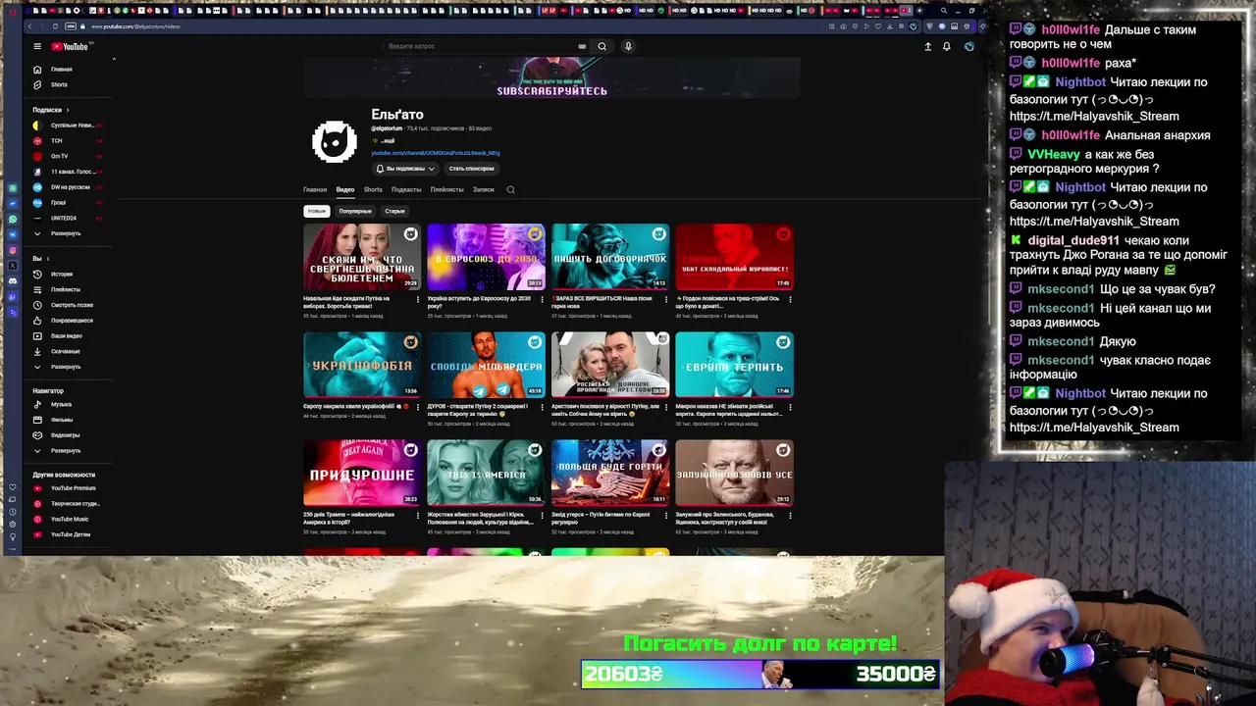The image size is (1256, 706).
Task: Switch to the Записи tab
Action: coord(483,189)
